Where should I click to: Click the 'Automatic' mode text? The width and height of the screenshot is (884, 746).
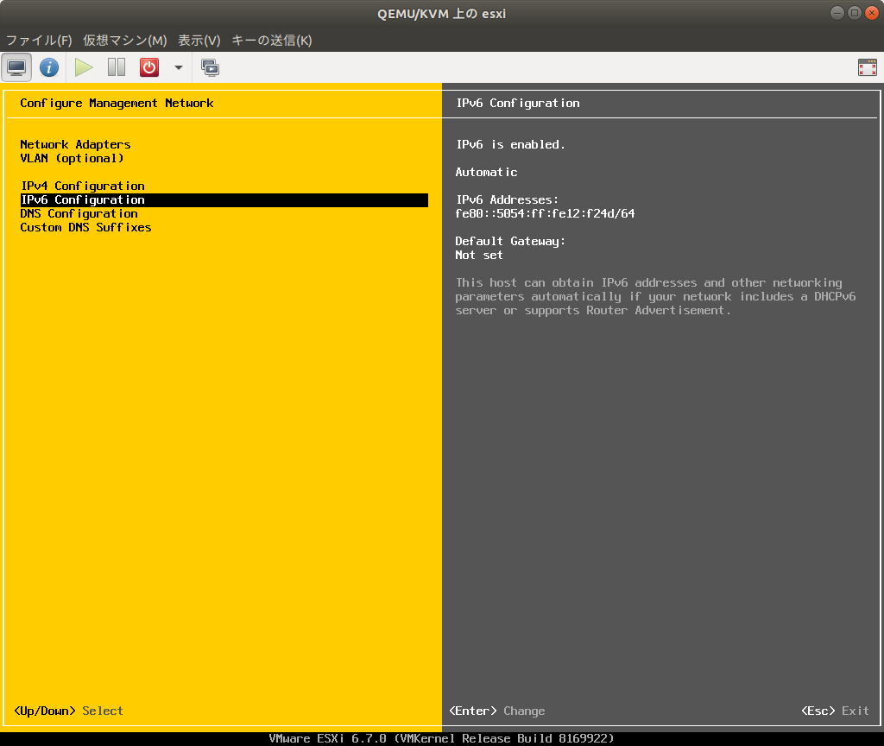(486, 172)
